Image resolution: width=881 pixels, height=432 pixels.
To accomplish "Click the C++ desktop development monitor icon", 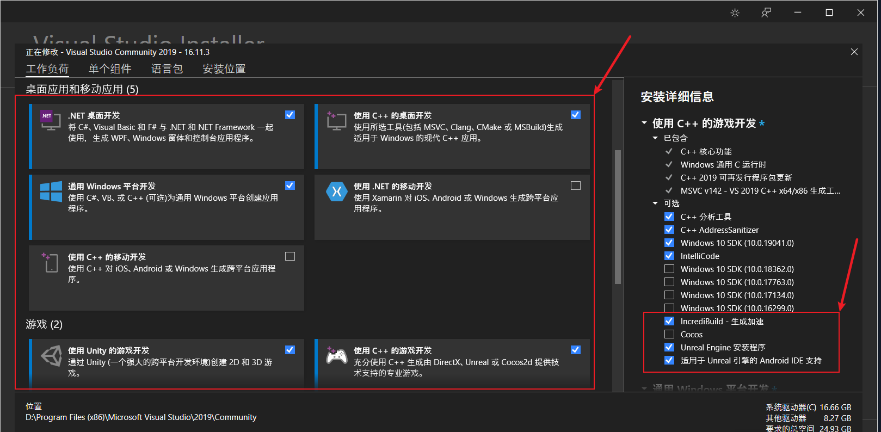I will (336, 120).
